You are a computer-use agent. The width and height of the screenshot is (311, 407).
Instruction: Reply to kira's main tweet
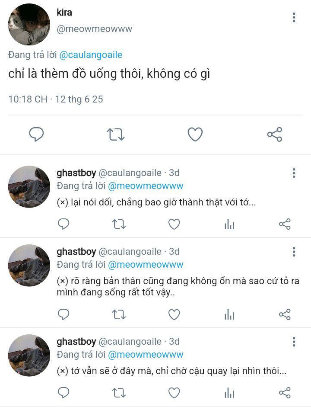36,134
